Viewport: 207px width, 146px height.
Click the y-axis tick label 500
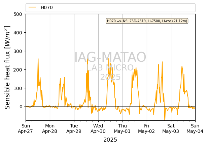pyautogui.click(x=18, y=14)
